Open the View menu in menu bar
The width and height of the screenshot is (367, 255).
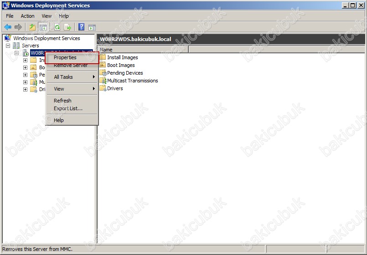(x=47, y=16)
